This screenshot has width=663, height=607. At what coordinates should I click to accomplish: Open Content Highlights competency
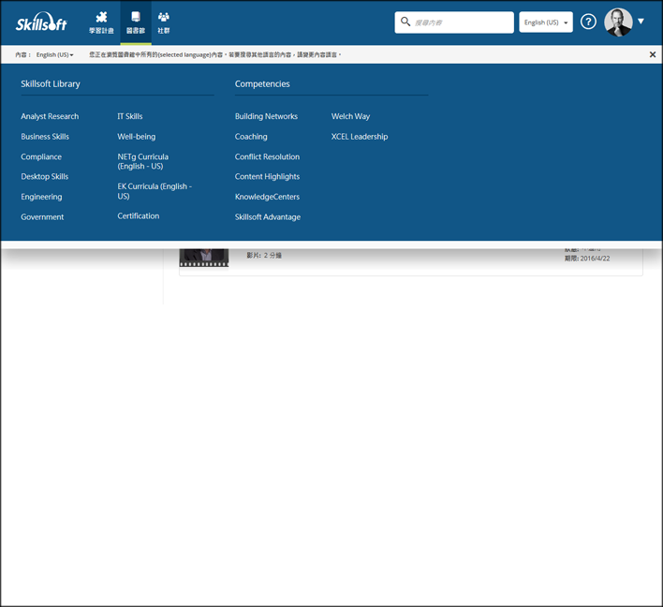pos(267,177)
